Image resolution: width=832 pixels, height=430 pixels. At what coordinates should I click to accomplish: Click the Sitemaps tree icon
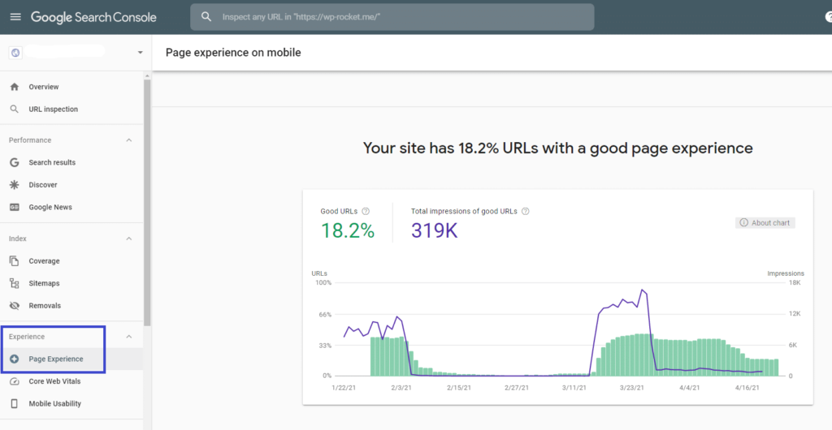point(15,283)
